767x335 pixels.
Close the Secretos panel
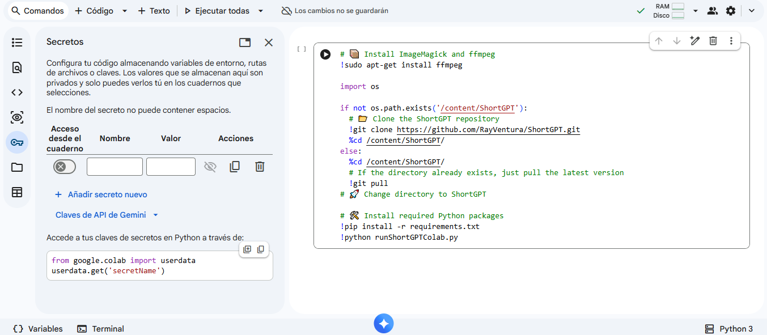[x=269, y=43]
